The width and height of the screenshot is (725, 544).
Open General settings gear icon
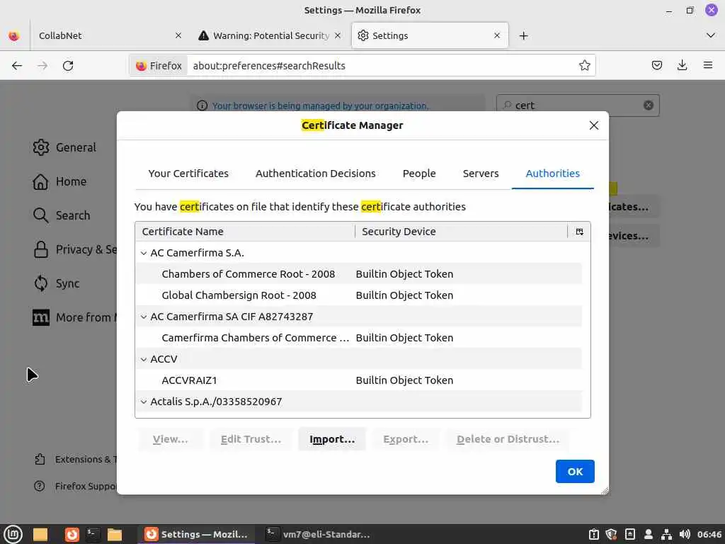tap(40, 147)
